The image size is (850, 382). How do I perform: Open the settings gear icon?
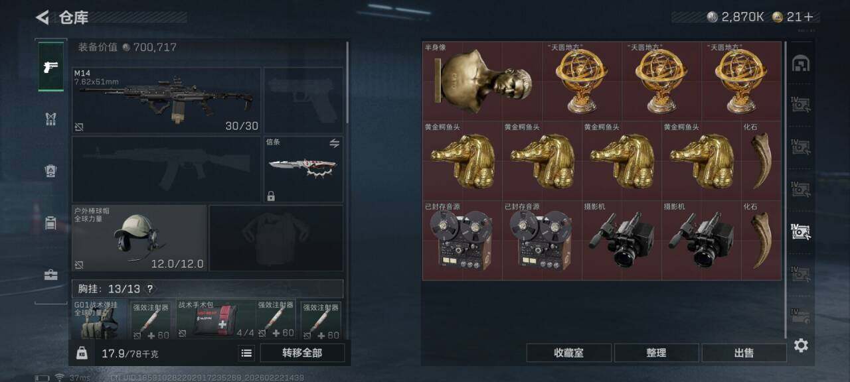(x=801, y=345)
